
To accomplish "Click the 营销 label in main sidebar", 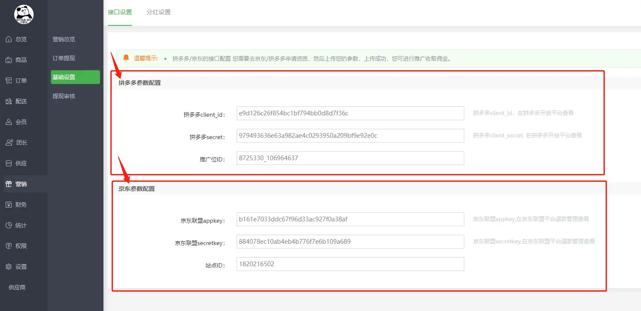I will (21, 184).
